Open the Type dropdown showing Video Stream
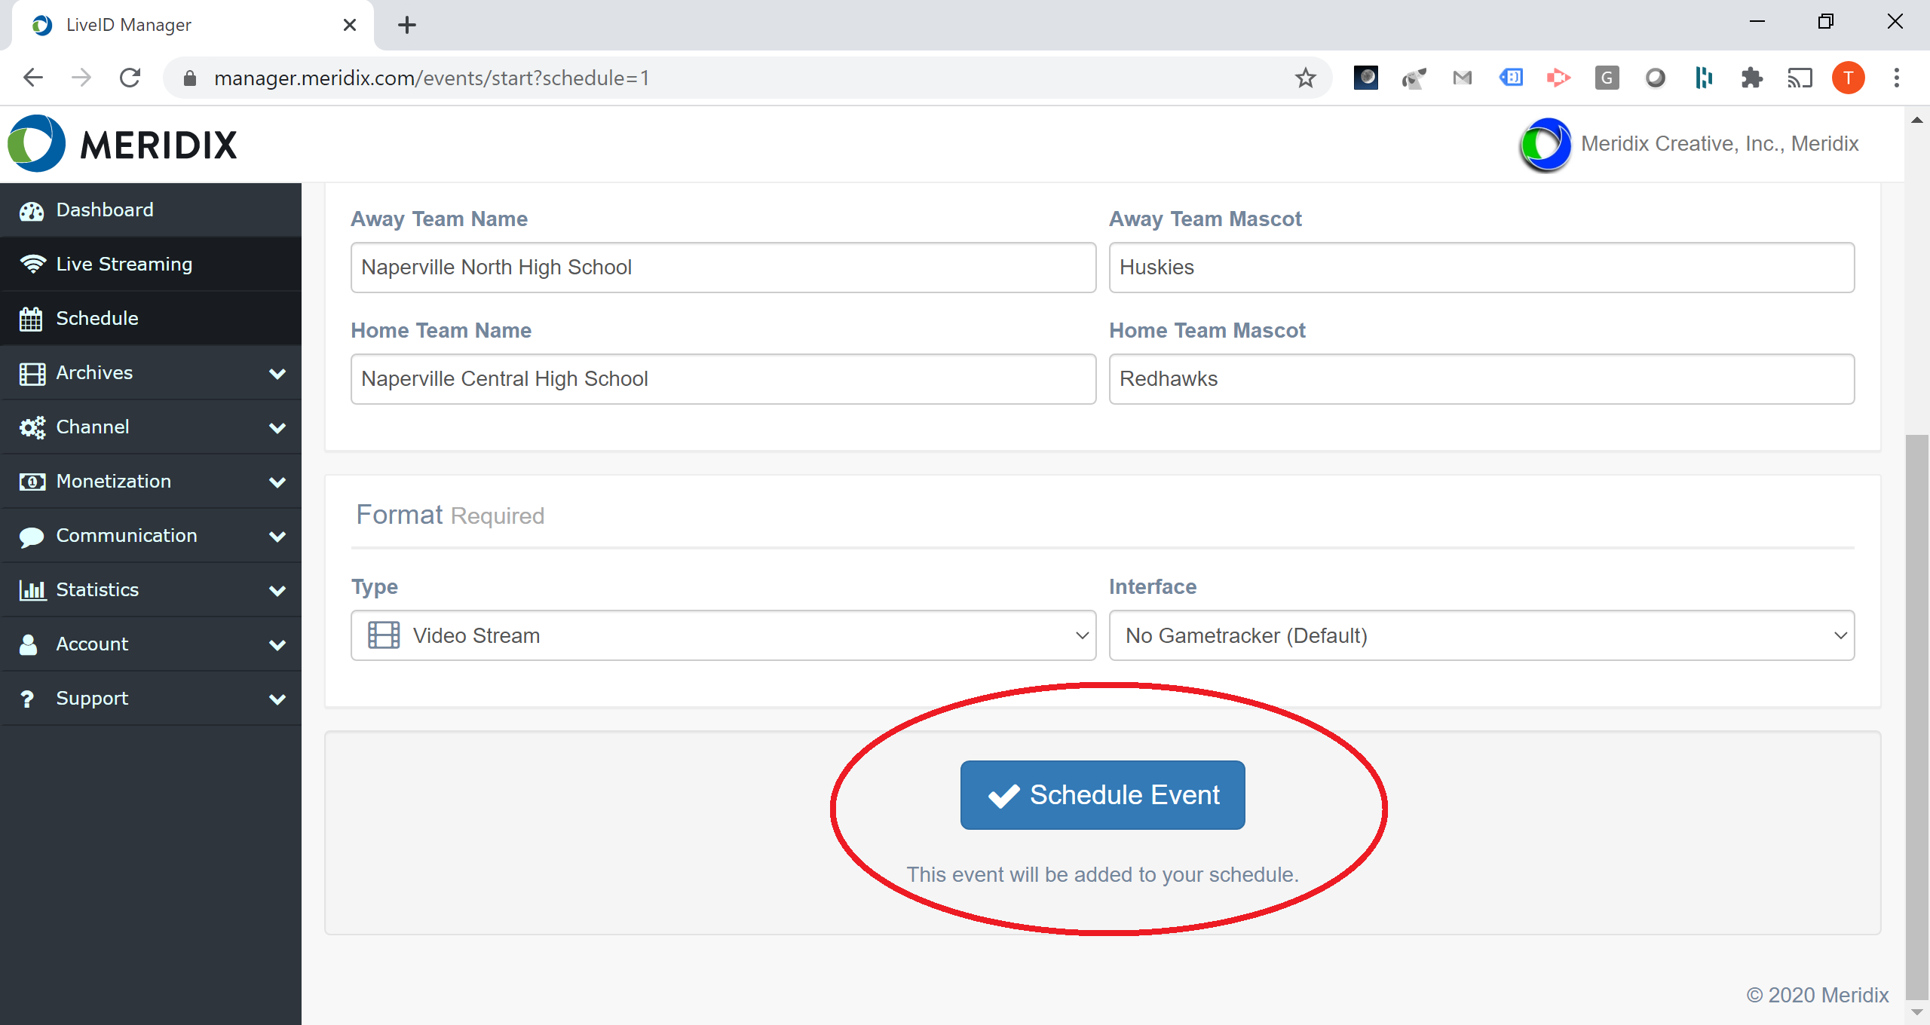1930x1025 pixels. [722, 635]
